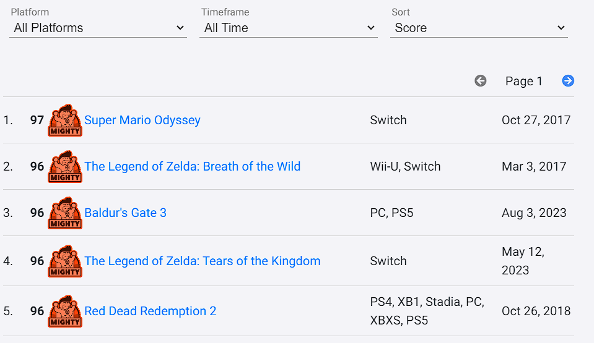The image size is (594, 343).
Task: Click Mighty badge beside Super Mario Odyssey
Action: 65,120
